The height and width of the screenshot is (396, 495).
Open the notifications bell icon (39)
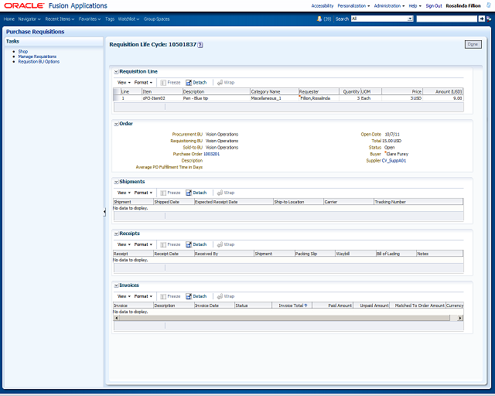click(x=319, y=19)
